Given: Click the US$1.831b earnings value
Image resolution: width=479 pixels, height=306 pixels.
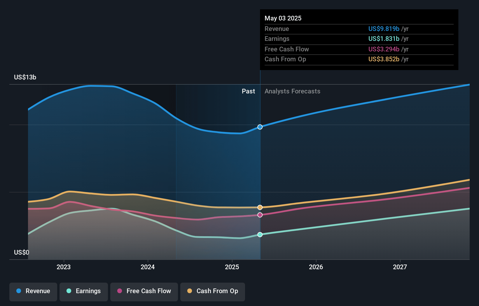Looking at the screenshot, I should [x=384, y=39].
